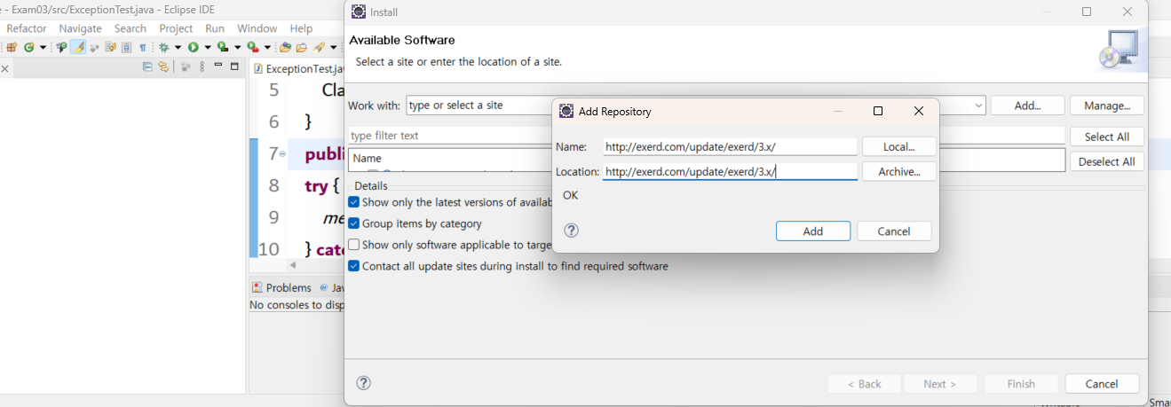Image resolution: width=1171 pixels, height=407 pixels.
Task: Click the repository Name input field
Action: pyautogui.click(x=730, y=146)
